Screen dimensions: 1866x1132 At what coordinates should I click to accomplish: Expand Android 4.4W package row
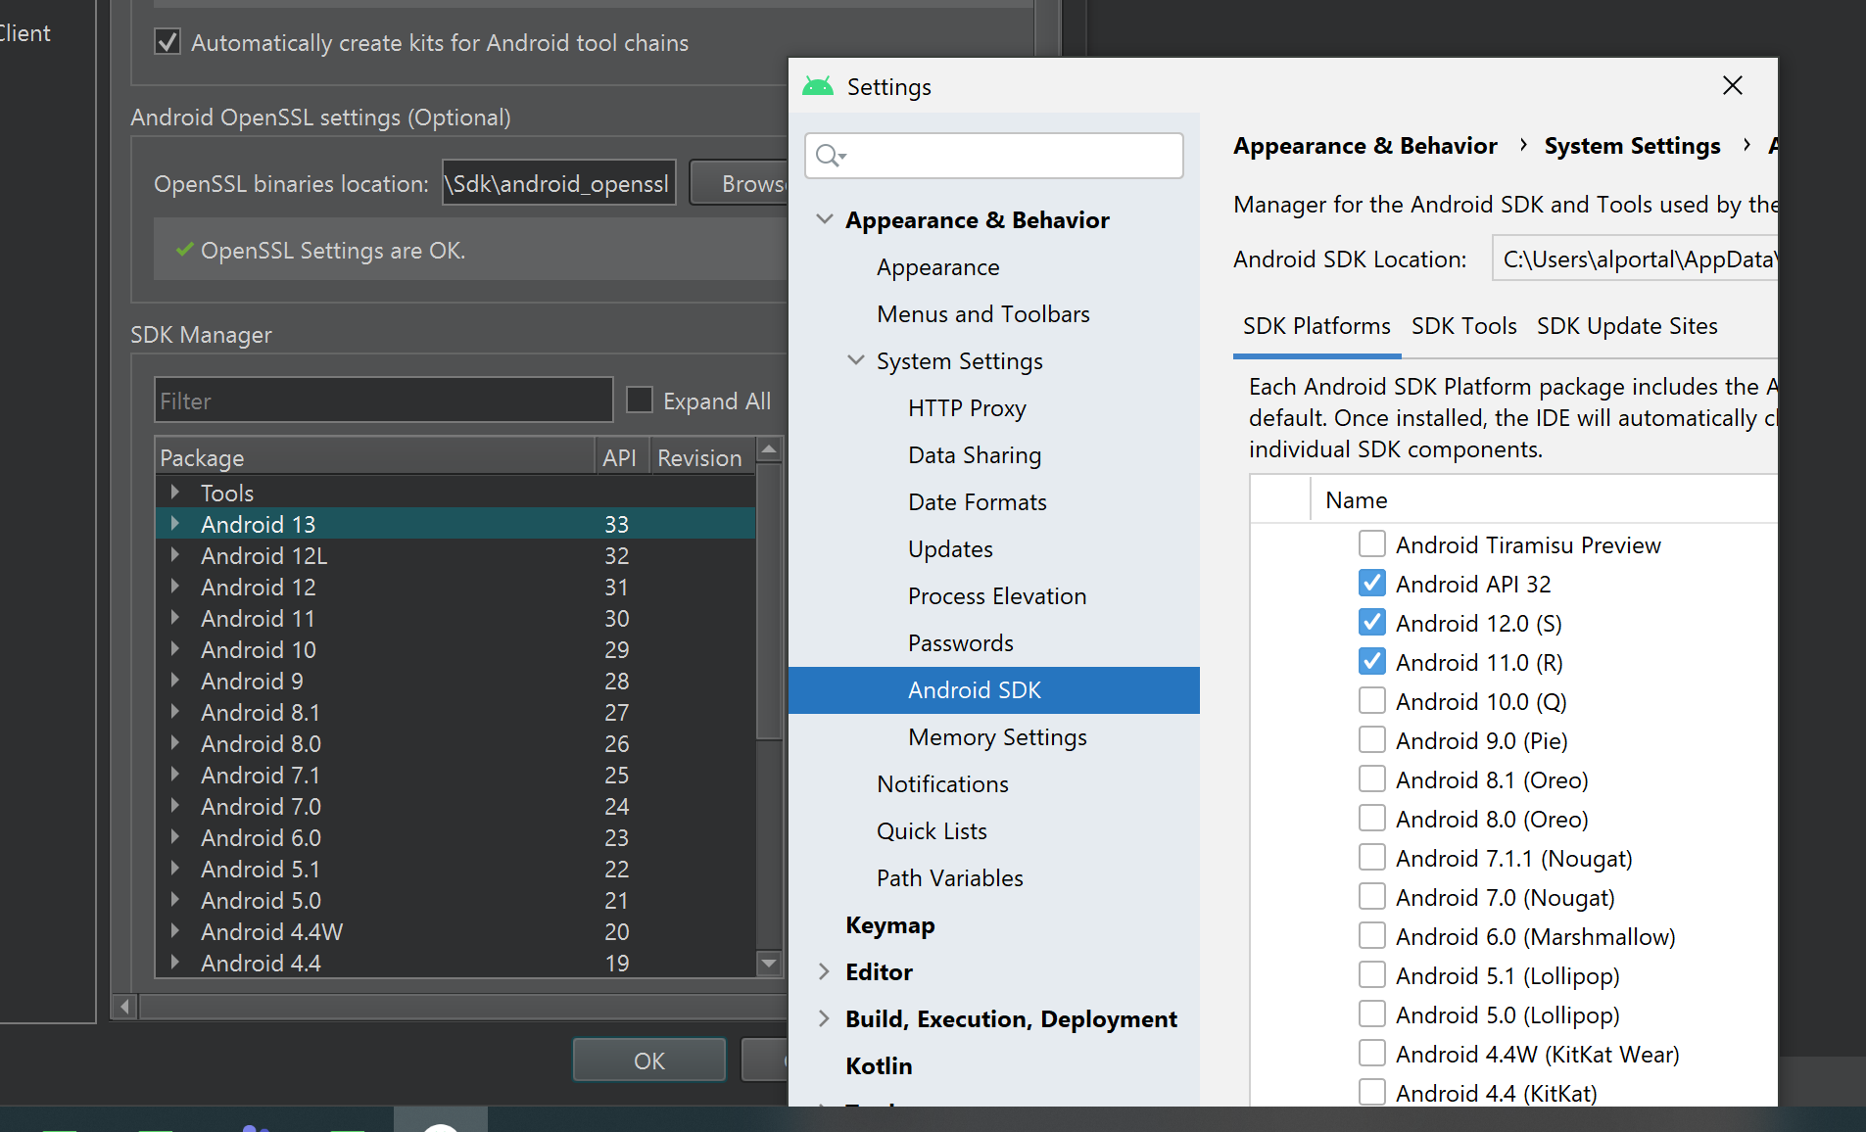click(x=175, y=930)
